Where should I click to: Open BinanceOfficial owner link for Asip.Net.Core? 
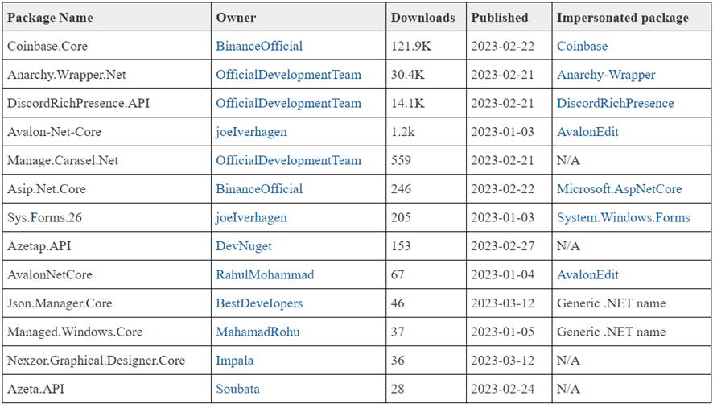259,189
